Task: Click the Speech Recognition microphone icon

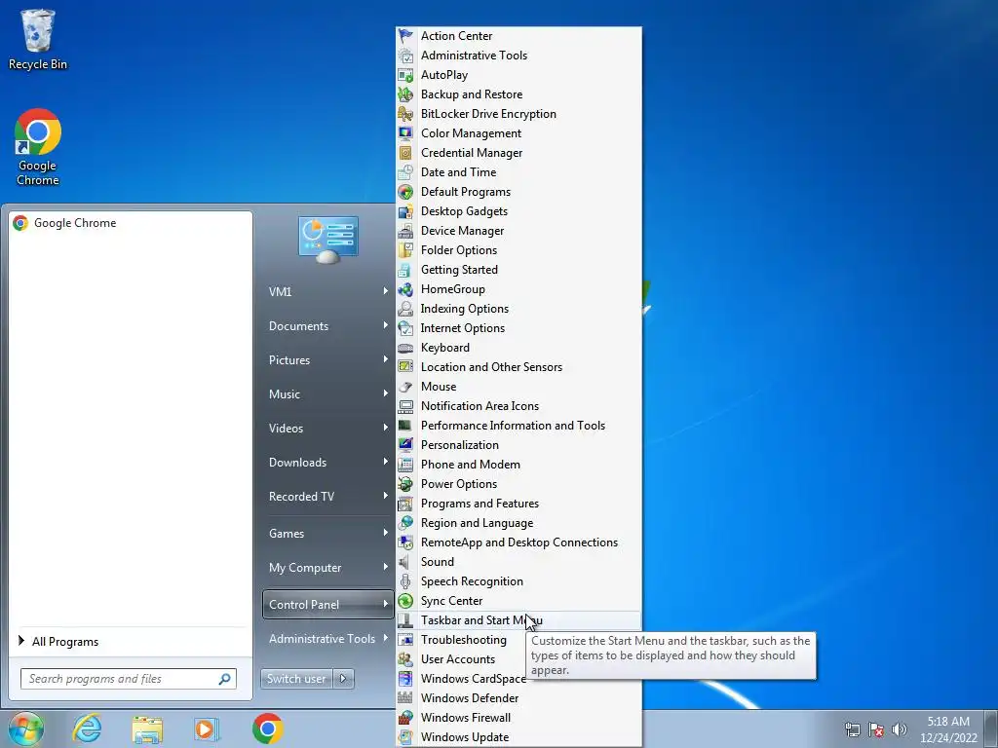Action: point(405,581)
